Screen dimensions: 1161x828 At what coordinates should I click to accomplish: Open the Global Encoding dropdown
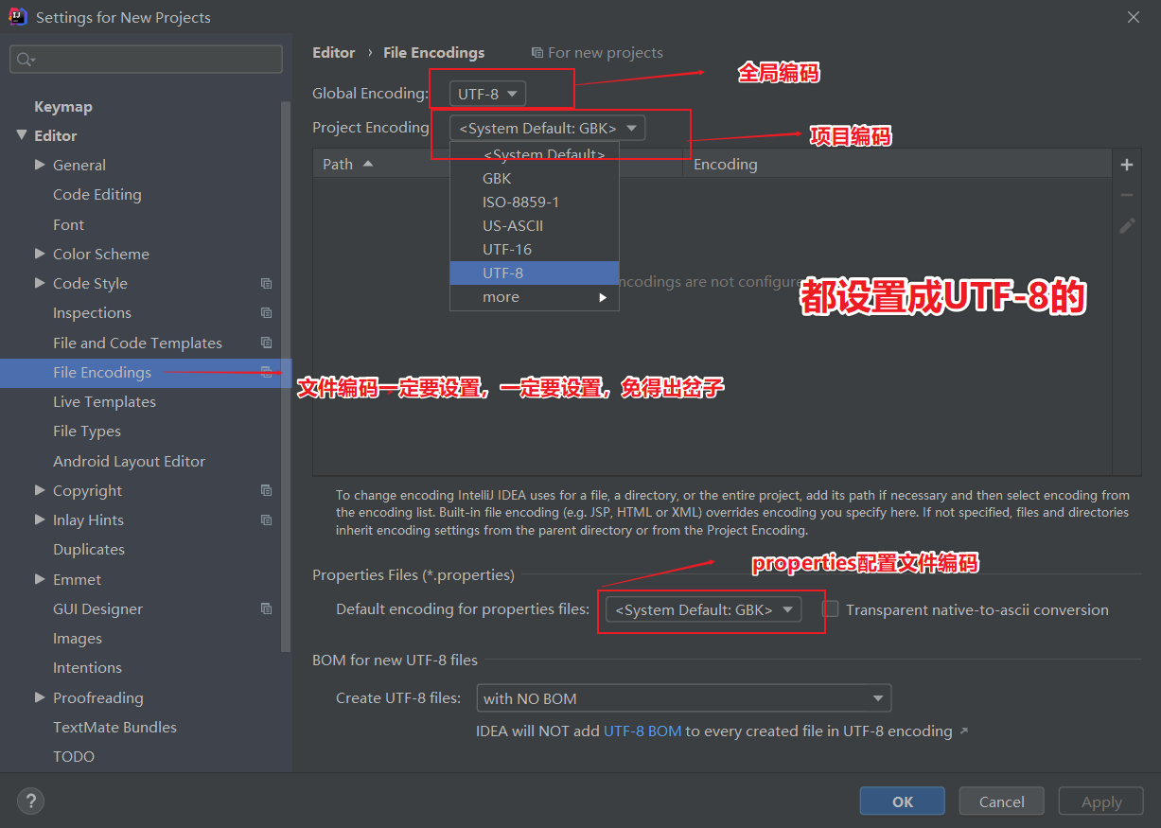pyautogui.click(x=487, y=94)
